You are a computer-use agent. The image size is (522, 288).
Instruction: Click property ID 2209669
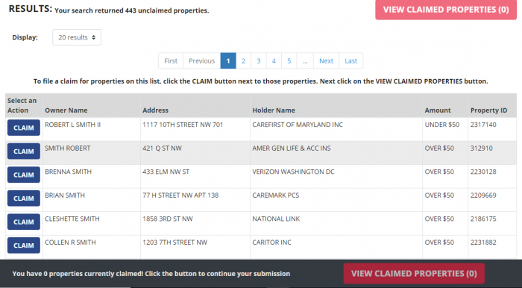click(x=483, y=195)
